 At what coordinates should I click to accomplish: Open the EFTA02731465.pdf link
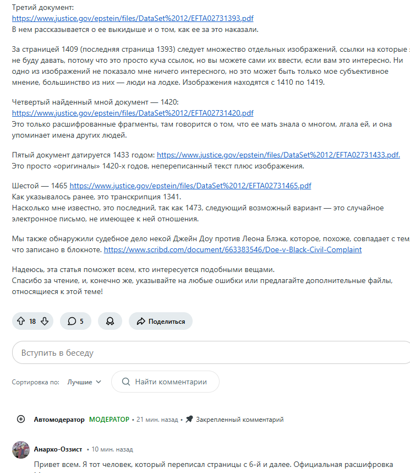click(190, 186)
